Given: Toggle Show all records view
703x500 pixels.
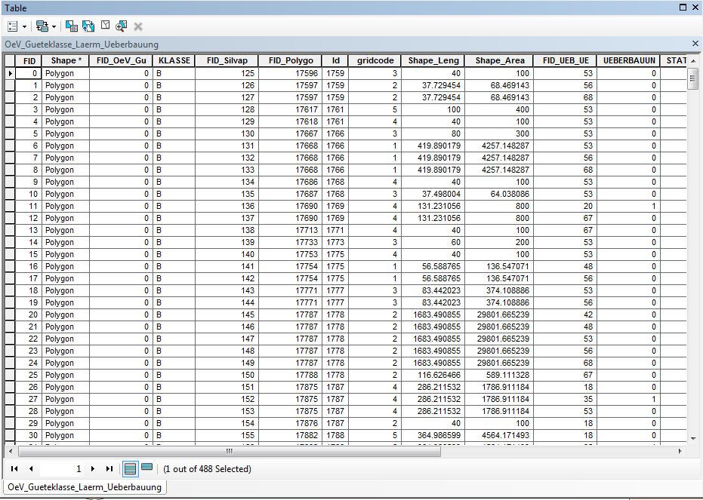Looking at the screenshot, I should tap(130, 468).
